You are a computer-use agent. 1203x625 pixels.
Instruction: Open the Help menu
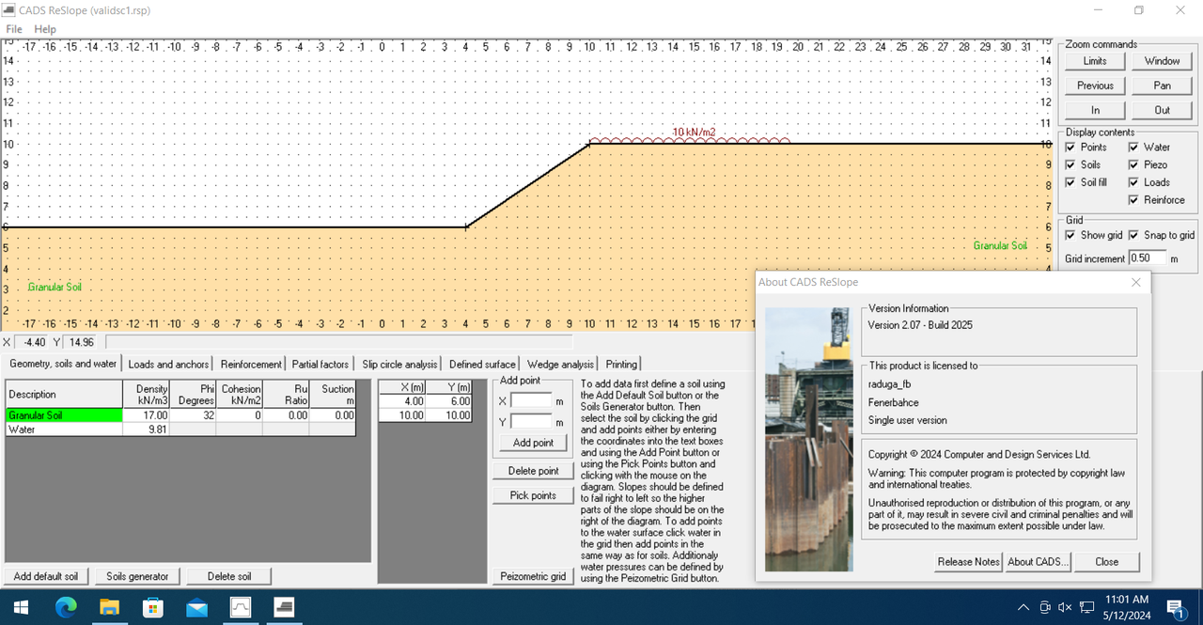(x=45, y=29)
